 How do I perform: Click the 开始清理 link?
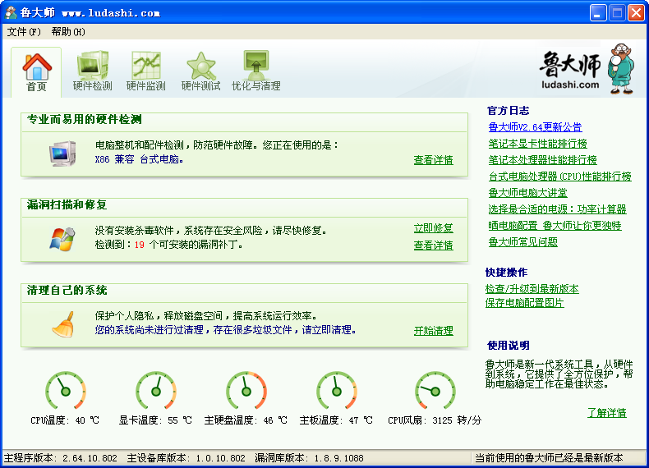[x=434, y=331]
